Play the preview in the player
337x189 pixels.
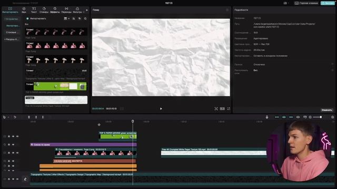[x=161, y=109]
